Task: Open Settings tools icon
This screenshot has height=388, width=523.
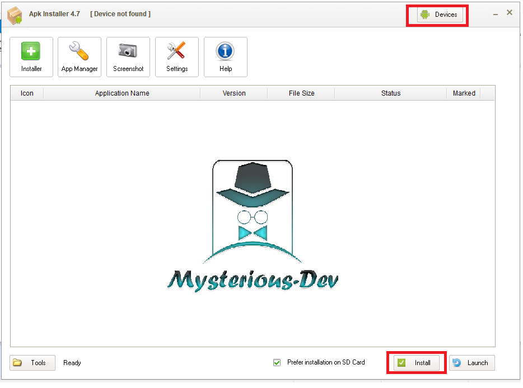Action: [177, 57]
